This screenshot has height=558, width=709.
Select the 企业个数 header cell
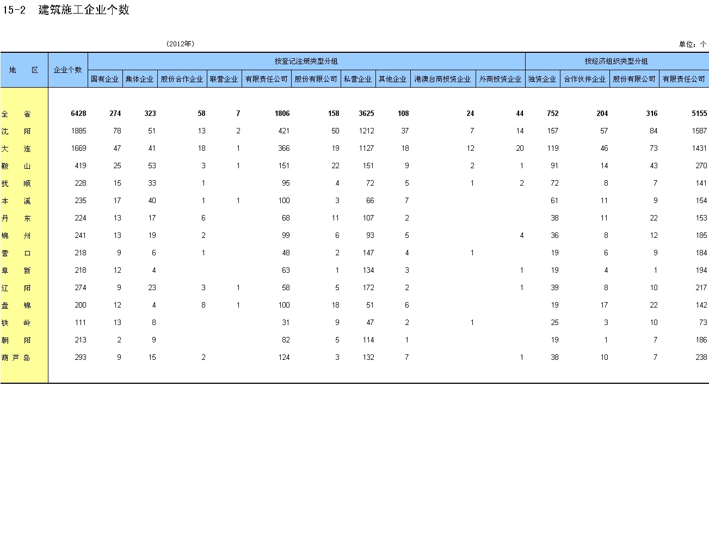[68, 70]
